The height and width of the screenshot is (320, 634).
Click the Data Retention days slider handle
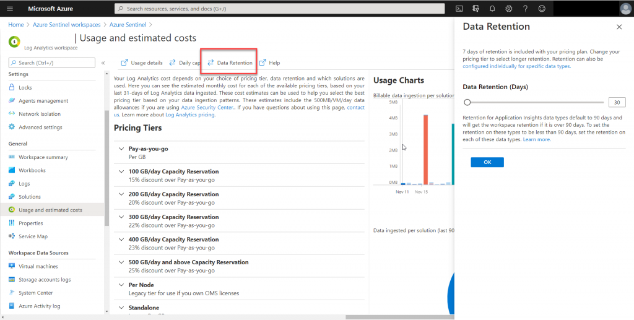point(467,102)
